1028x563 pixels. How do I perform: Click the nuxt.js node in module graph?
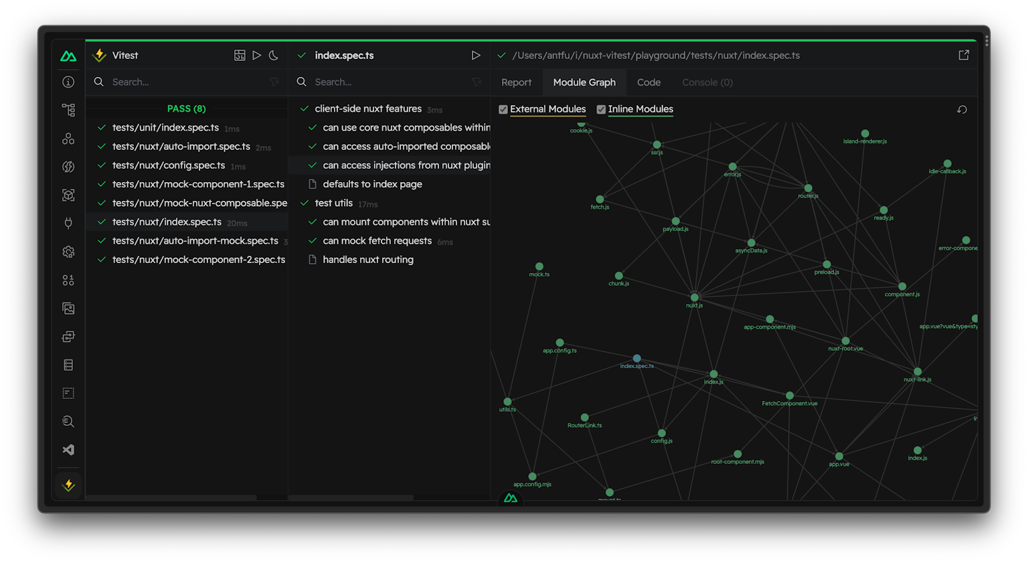pyautogui.click(x=694, y=297)
